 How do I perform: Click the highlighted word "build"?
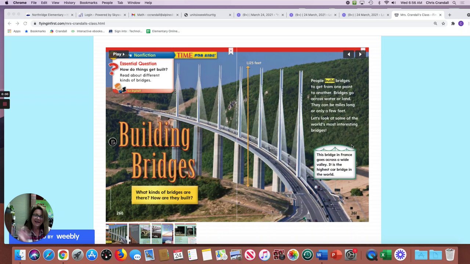coord(329,81)
